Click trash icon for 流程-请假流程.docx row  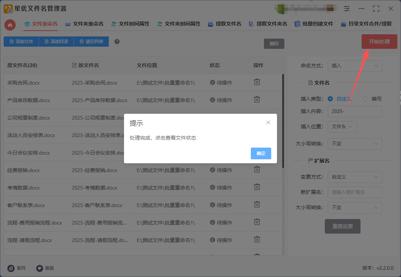[257, 239]
